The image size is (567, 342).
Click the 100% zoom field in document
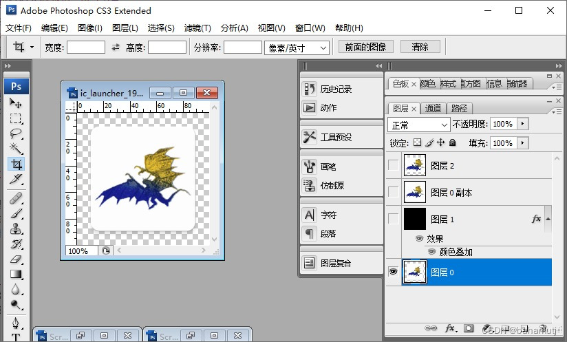point(81,251)
